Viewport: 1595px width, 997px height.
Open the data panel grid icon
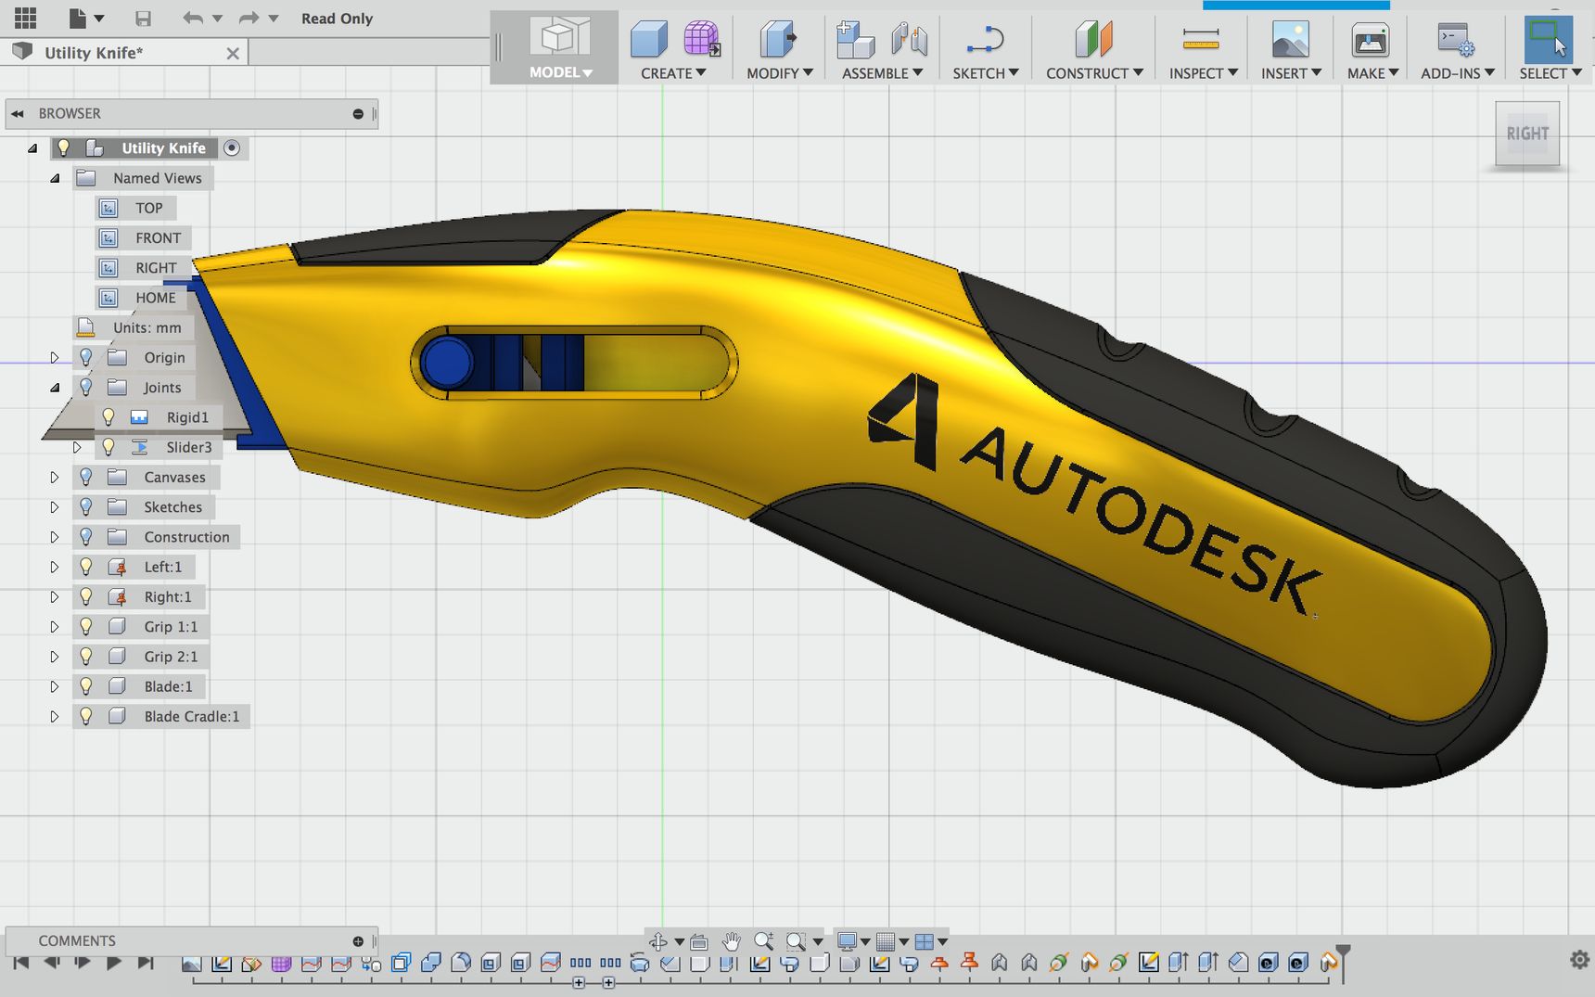[x=26, y=18]
